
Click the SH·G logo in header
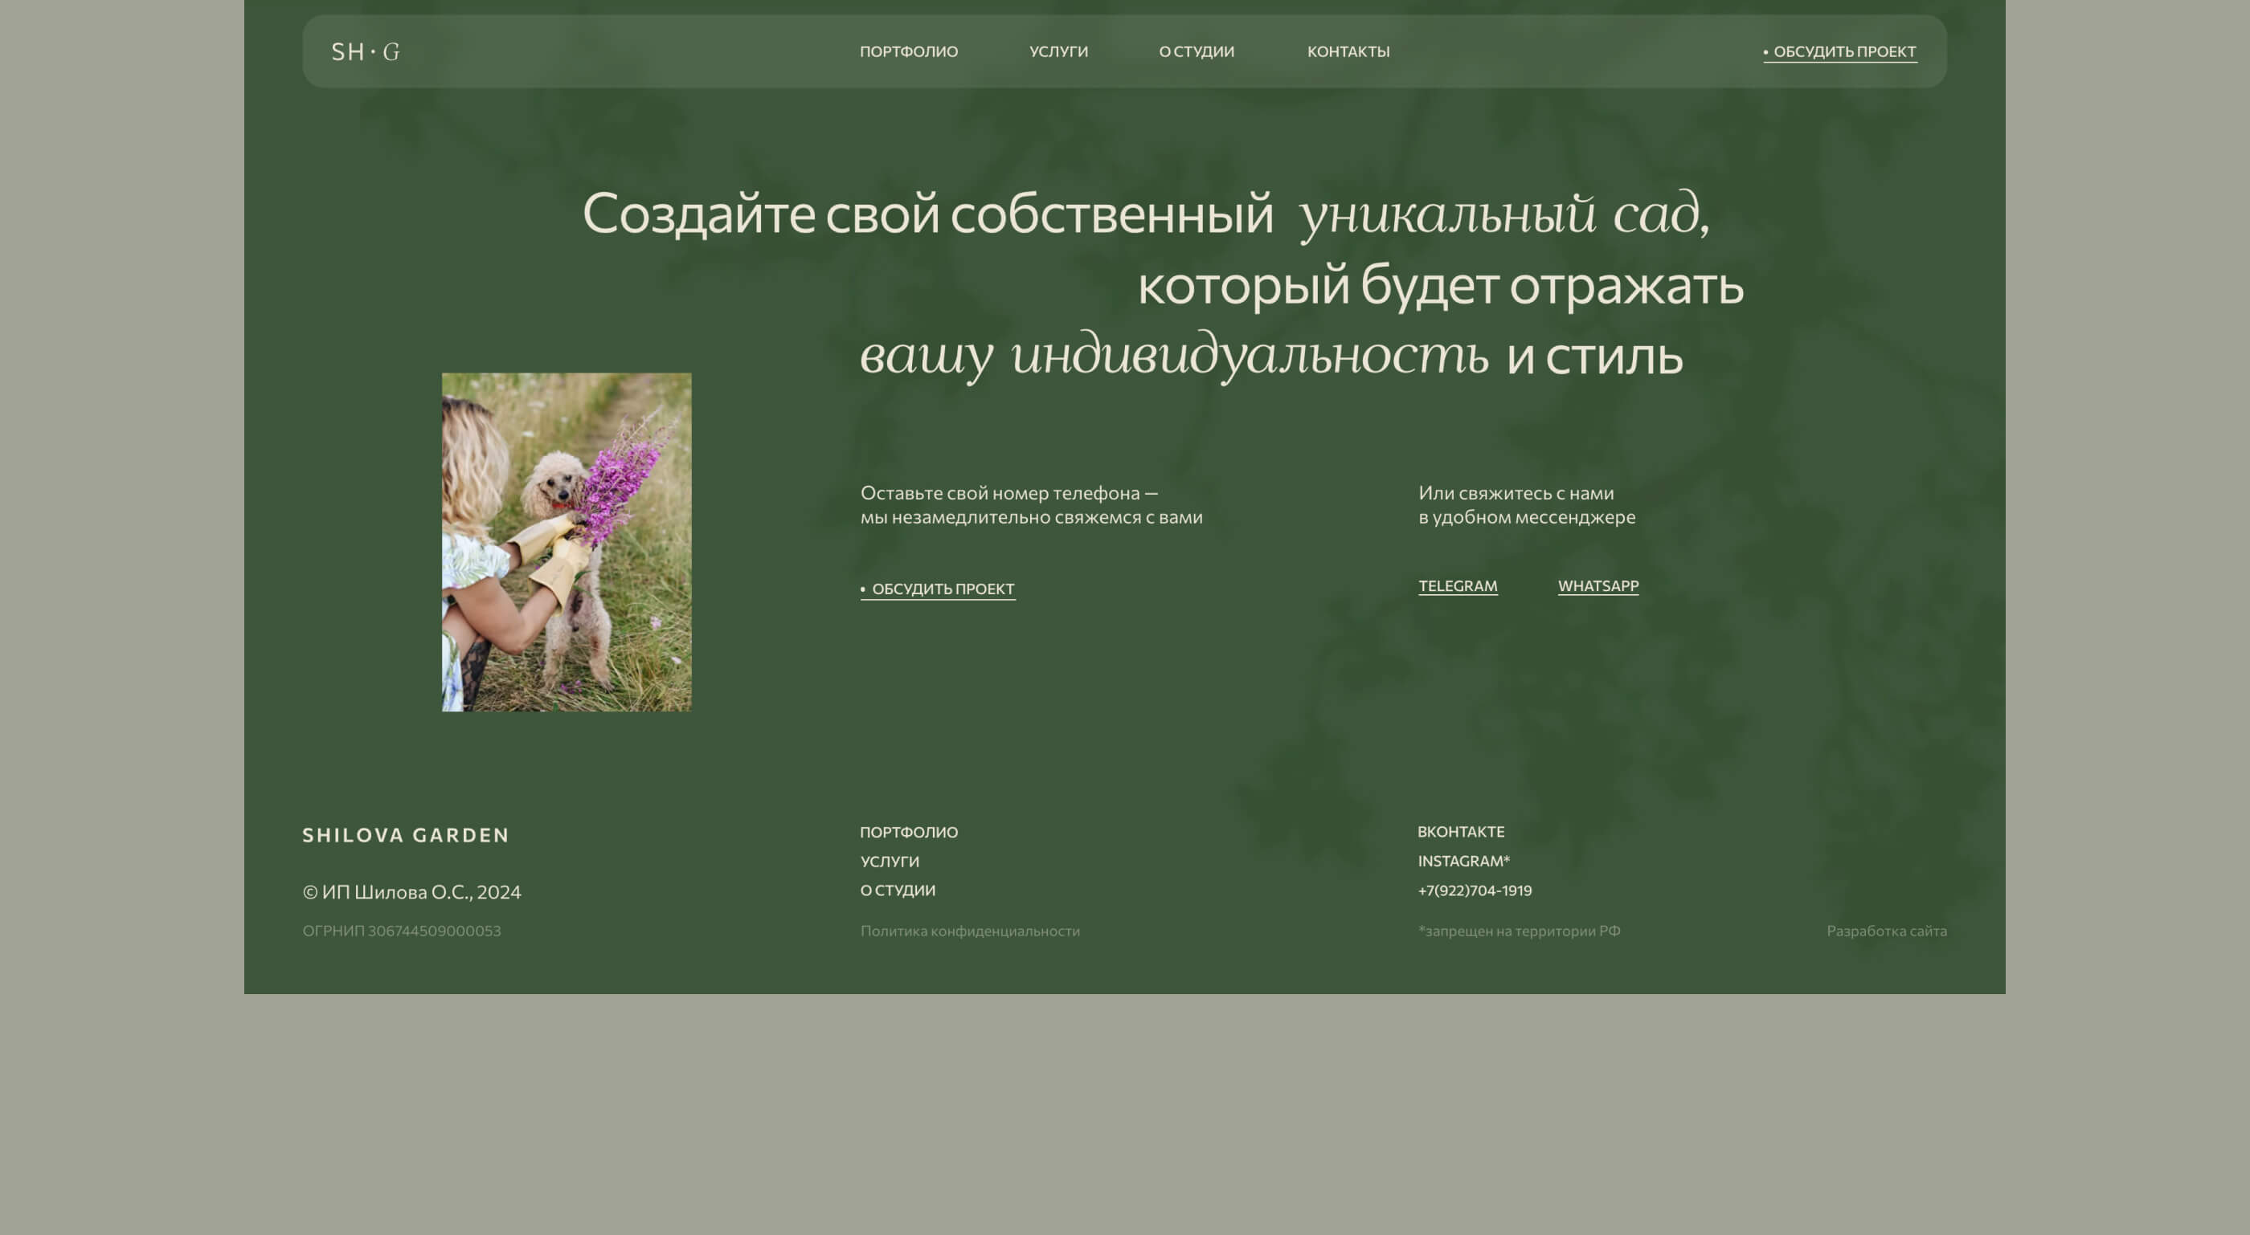365,51
